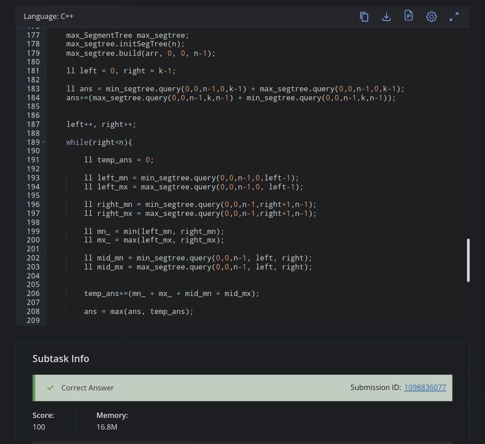Click 'max_segtree.initSegTree(n);' line

coord(125,44)
